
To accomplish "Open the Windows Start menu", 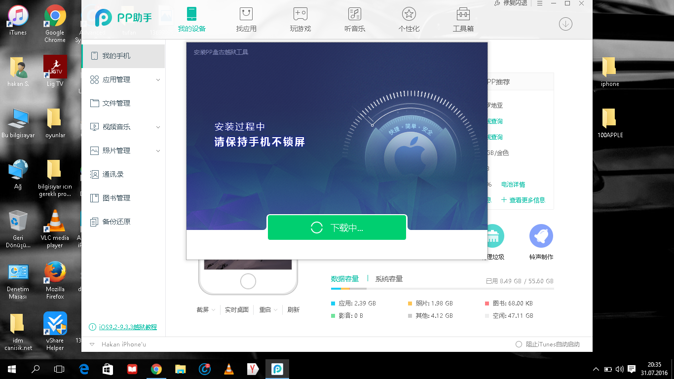I will pos(12,369).
